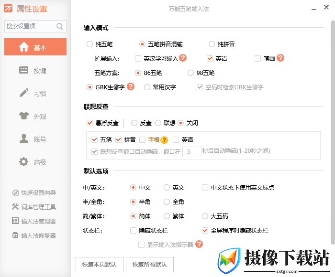Click help icon next to 笔画
The image size is (335, 277).
click(x=280, y=58)
